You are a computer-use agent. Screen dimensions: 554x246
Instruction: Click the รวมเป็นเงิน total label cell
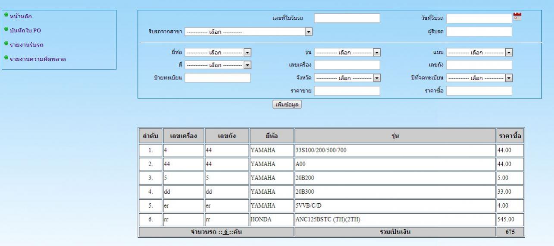[394, 232]
